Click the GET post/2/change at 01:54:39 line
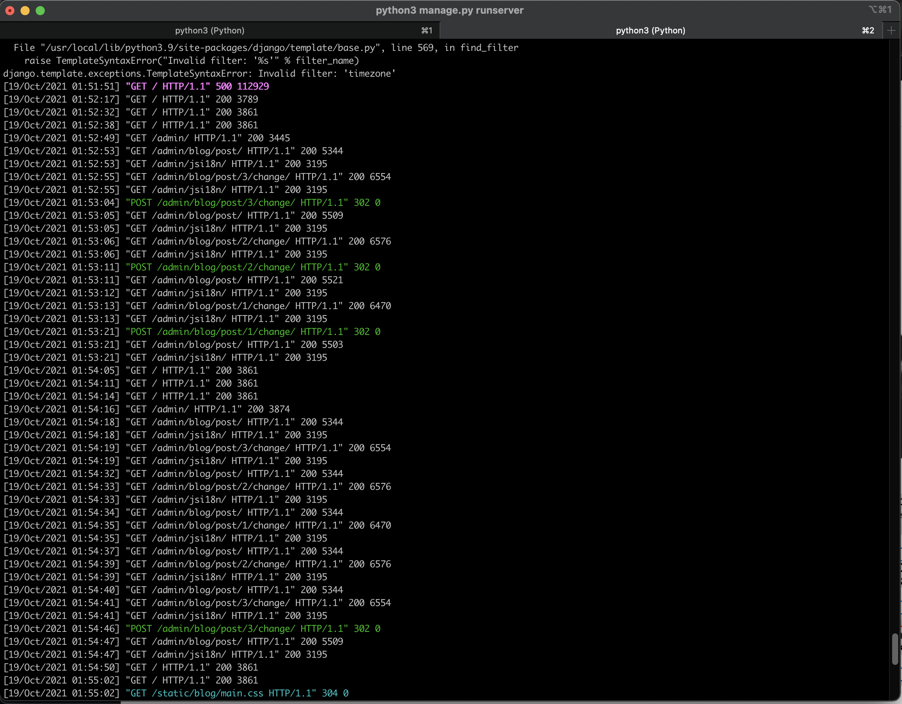 tap(197, 564)
